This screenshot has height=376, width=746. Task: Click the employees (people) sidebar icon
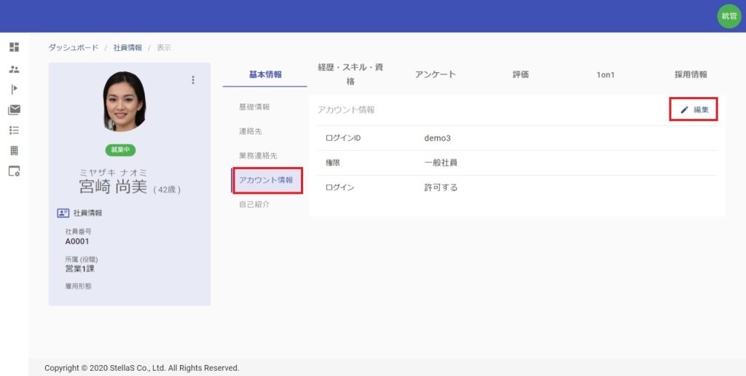[14, 69]
